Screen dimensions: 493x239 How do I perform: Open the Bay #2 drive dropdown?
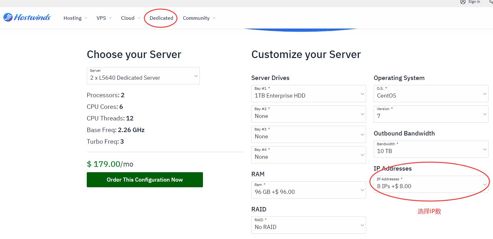309,114
